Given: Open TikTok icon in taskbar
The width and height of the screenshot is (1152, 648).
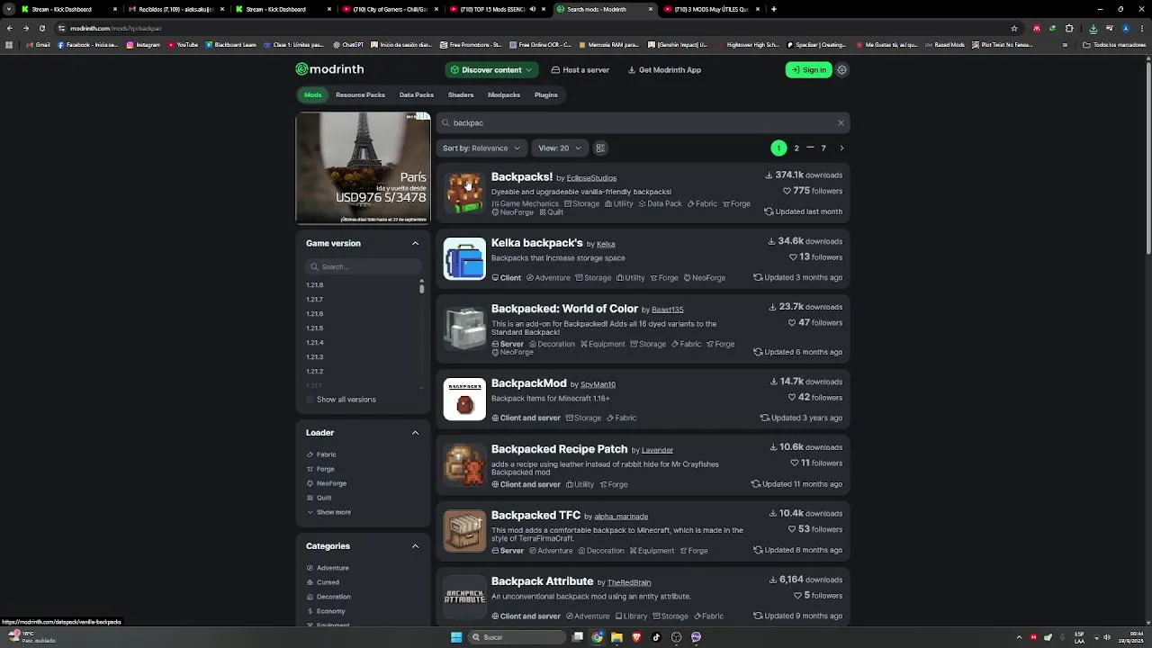Looking at the screenshot, I should coord(656,637).
